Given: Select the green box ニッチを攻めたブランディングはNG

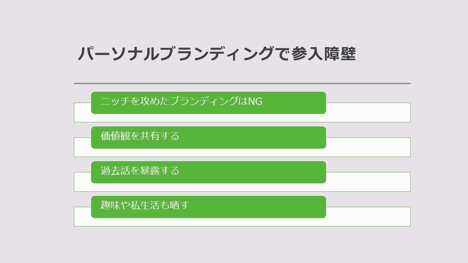Looking at the screenshot, I should (208, 103).
